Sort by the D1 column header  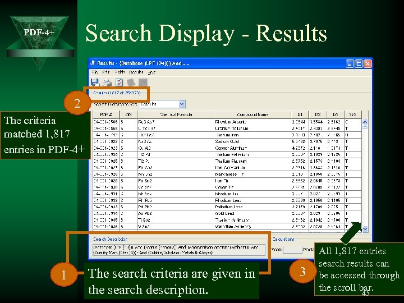pyautogui.click(x=300, y=114)
